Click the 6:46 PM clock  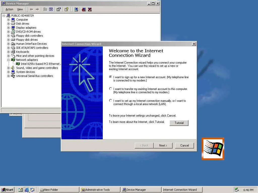click(248, 190)
